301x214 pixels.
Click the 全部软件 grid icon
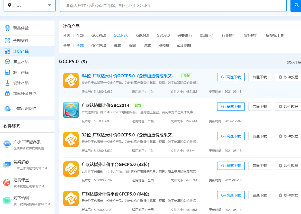click(x=7, y=41)
